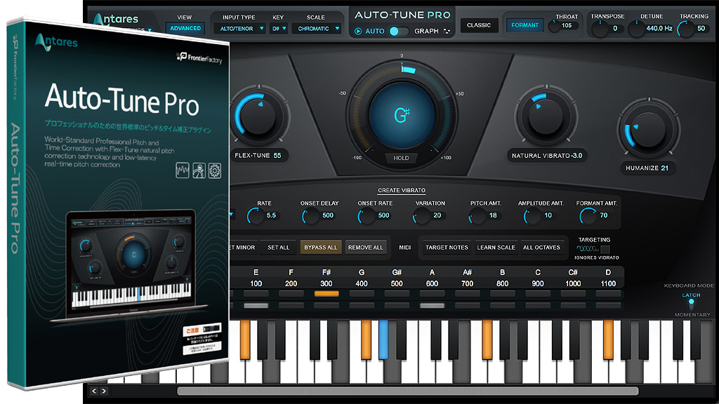Toggle the Auto/Graph mode switch
The width and height of the screenshot is (719, 404).
coord(398,31)
